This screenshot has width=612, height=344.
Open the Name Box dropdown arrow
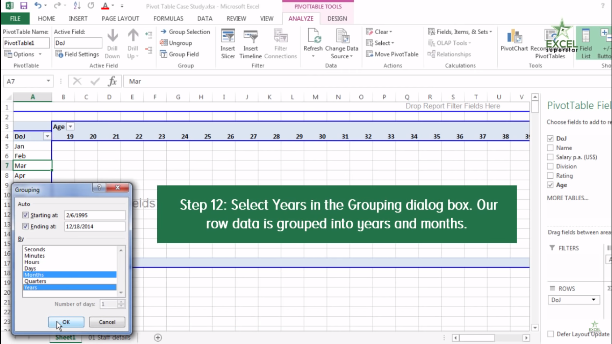coord(48,81)
